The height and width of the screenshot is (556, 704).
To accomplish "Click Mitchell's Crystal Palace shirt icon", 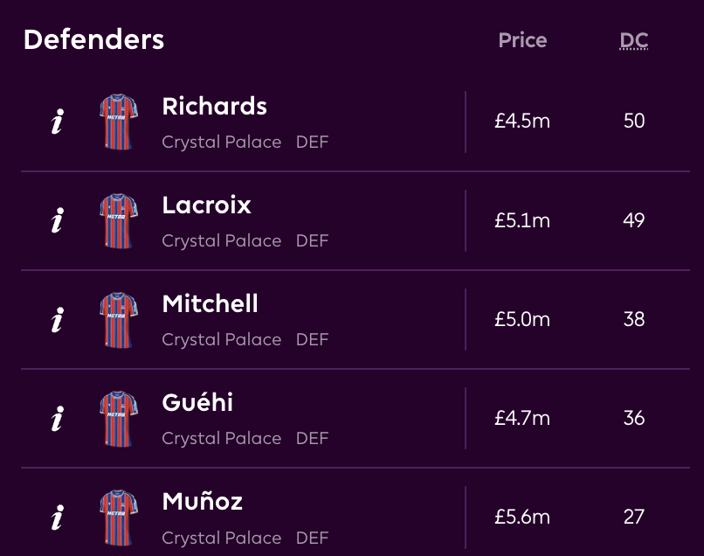I will [x=117, y=320].
